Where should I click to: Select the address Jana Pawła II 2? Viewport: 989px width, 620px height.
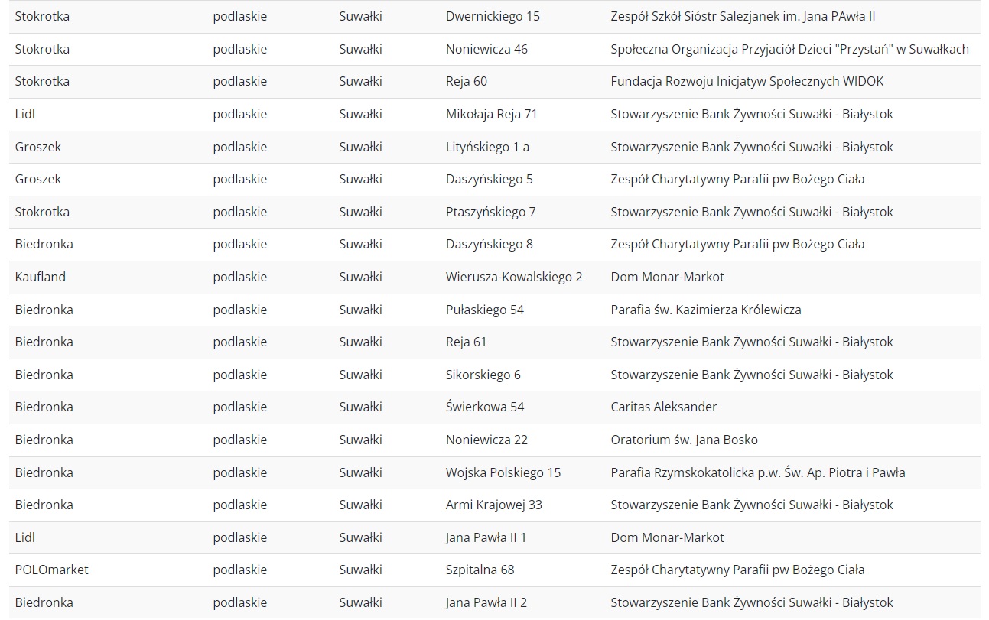pyautogui.click(x=486, y=602)
